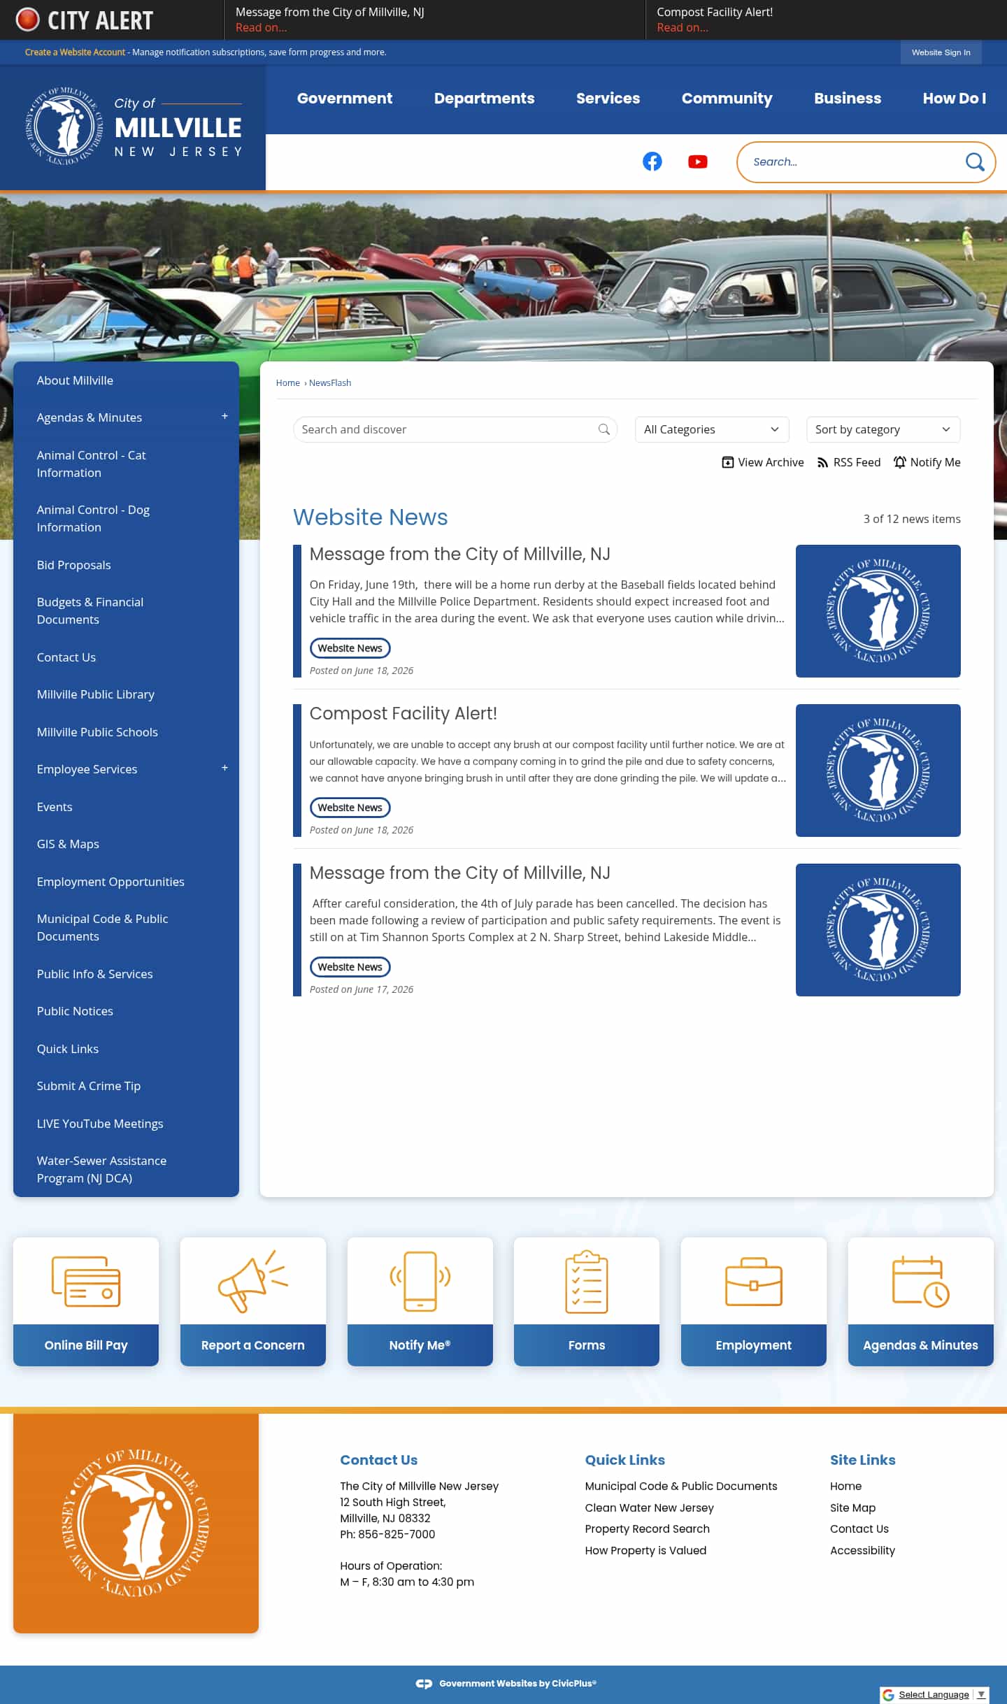Click the Notify Me bell icon

899,462
